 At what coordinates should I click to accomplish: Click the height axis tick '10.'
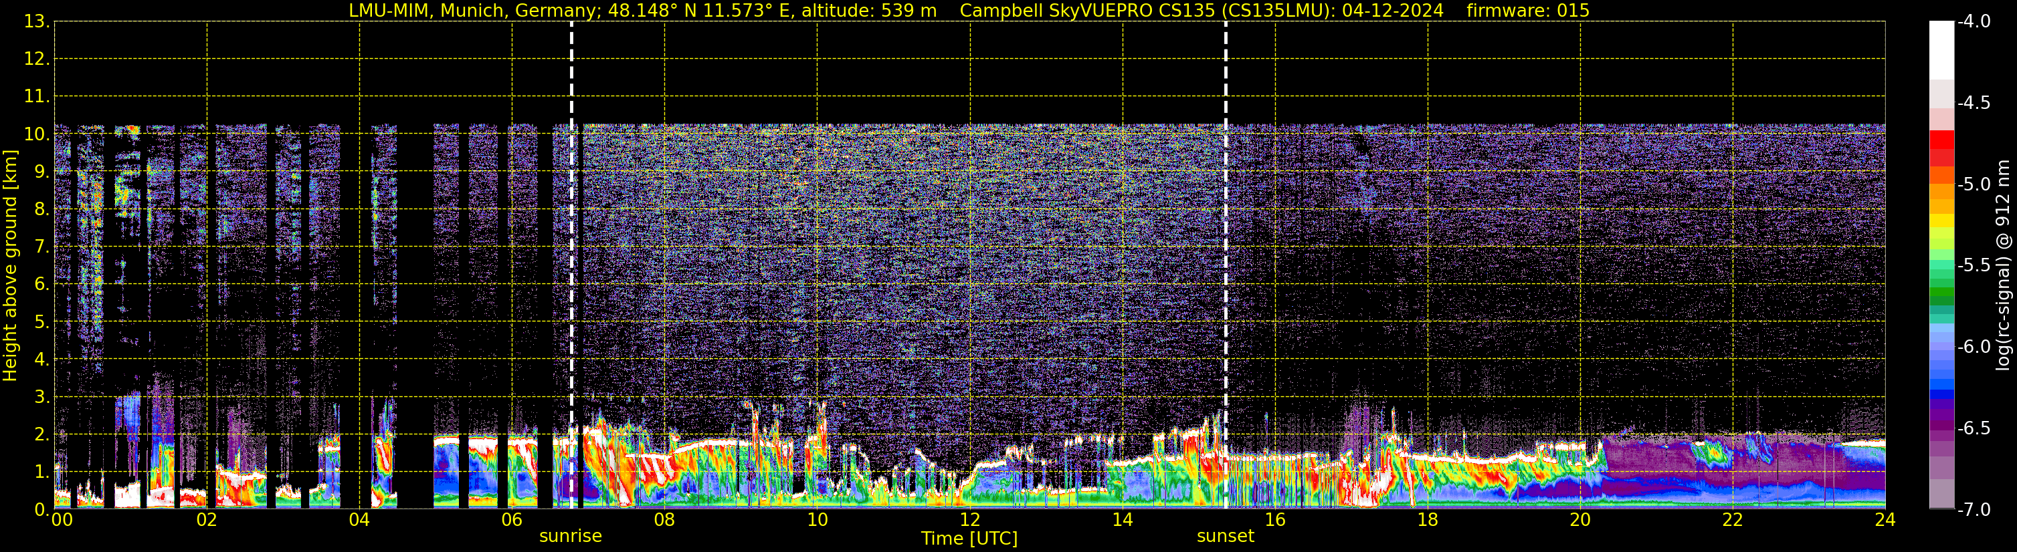pos(37,134)
